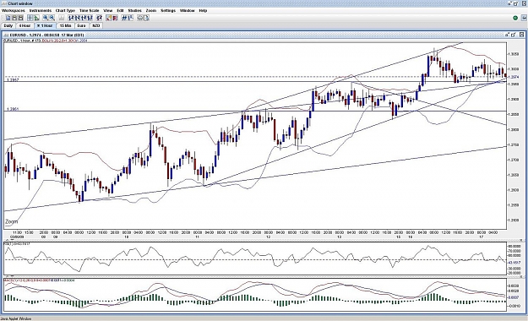Click the greyed-out chart toolbar icon
This screenshot has height=321, width=528.
coord(62,18)
